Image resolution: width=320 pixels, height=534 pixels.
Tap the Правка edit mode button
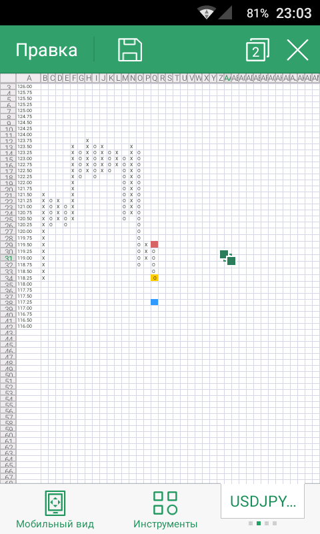[47, 50]
